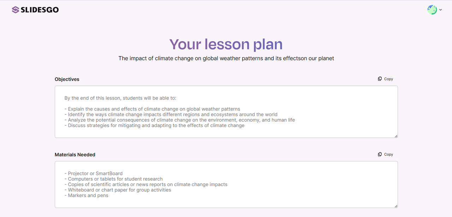The height and width of the screenshot is (217, 452).
Task: Click the Objectives text box resize handle
Action: (x=396, y=136)
